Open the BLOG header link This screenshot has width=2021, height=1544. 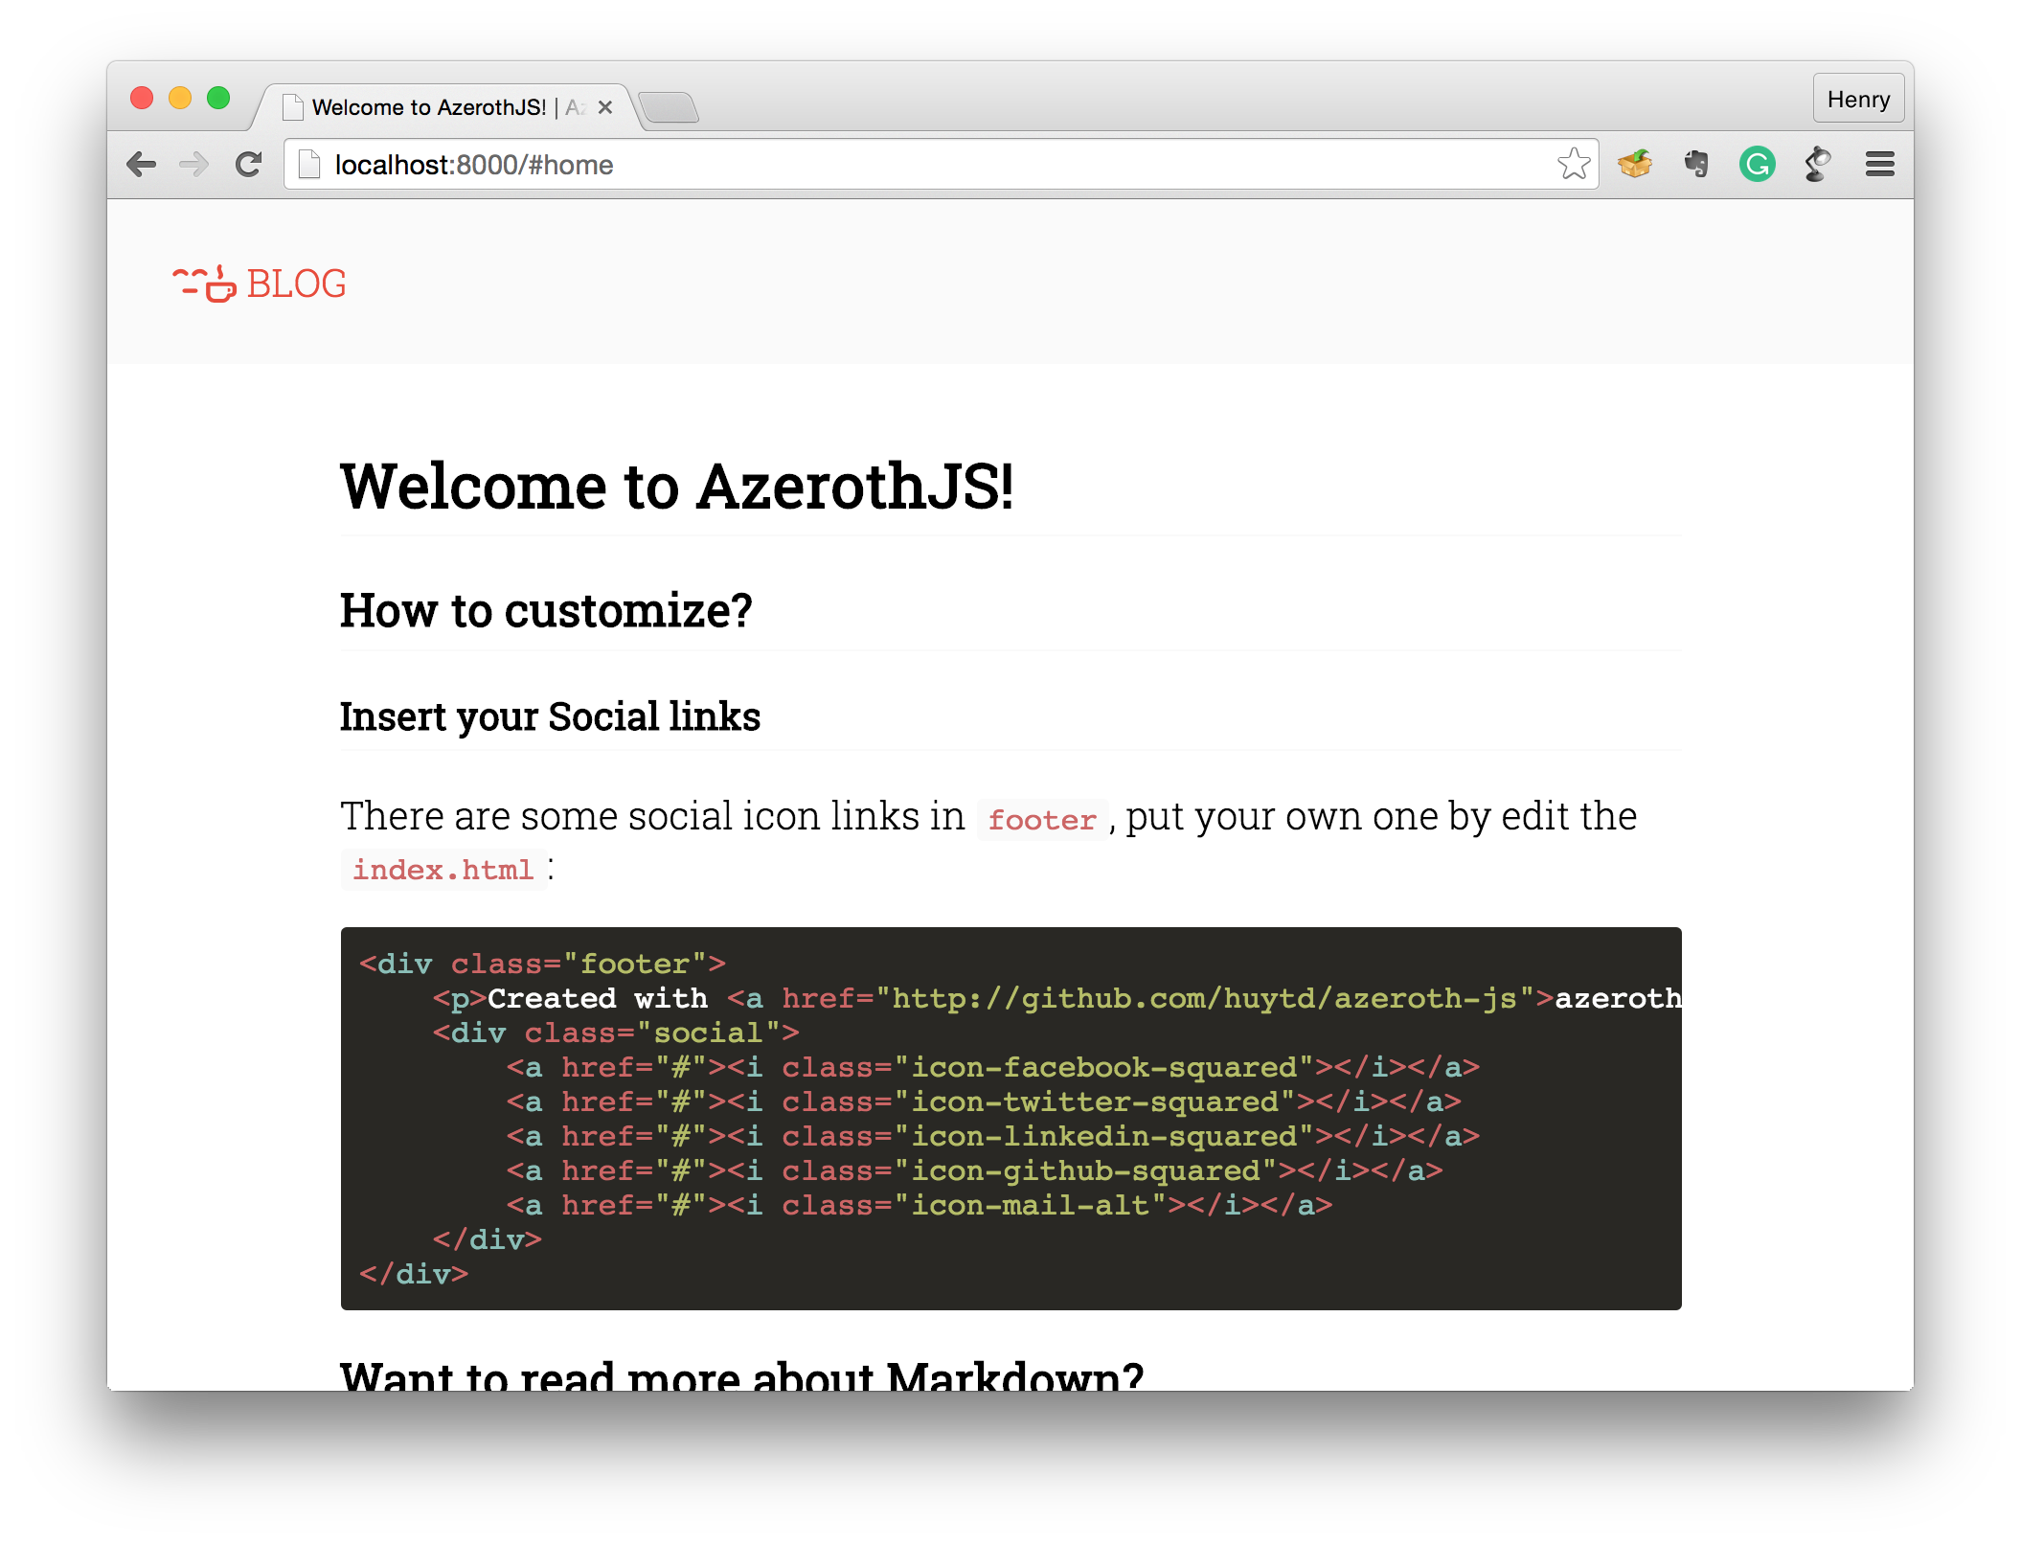click(296, 284)
